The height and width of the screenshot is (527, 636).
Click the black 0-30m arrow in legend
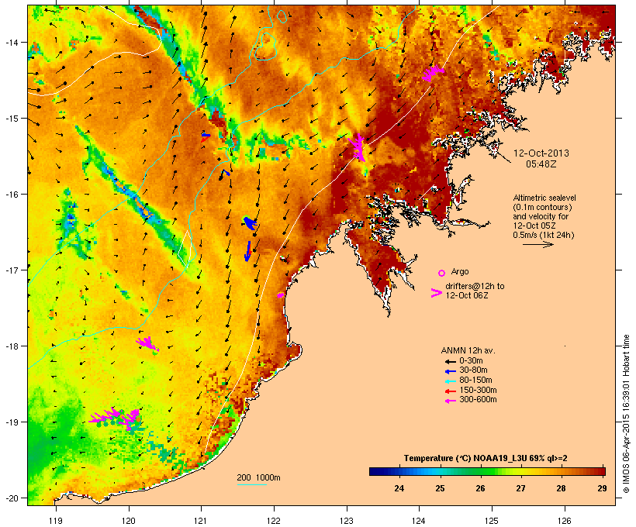tap(450, 362)
